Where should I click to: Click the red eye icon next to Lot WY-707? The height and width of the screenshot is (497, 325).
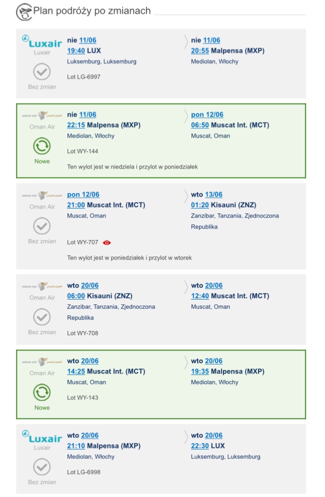(x=107, y=242)
